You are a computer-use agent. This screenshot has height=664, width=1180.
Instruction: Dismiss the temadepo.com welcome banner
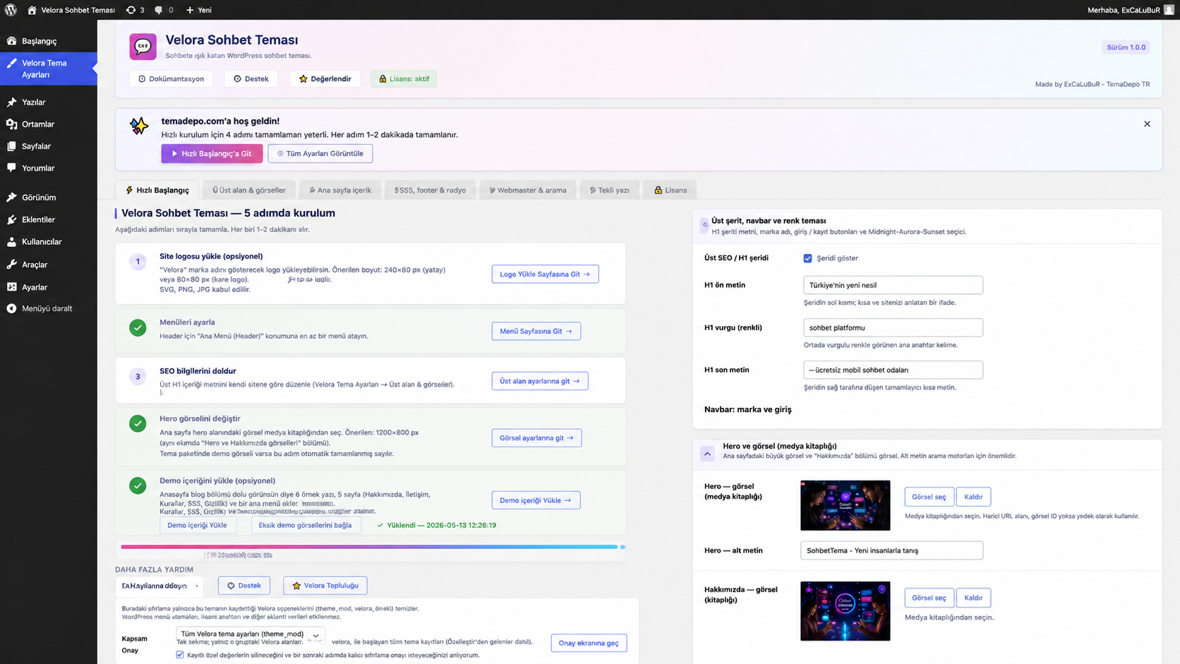[x=1147, y=124]
